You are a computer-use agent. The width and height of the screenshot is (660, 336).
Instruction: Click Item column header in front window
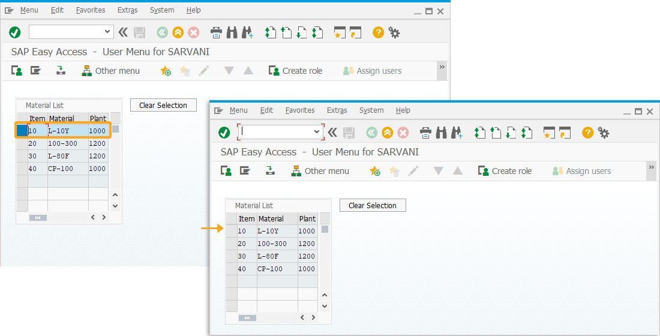point(247,218)
